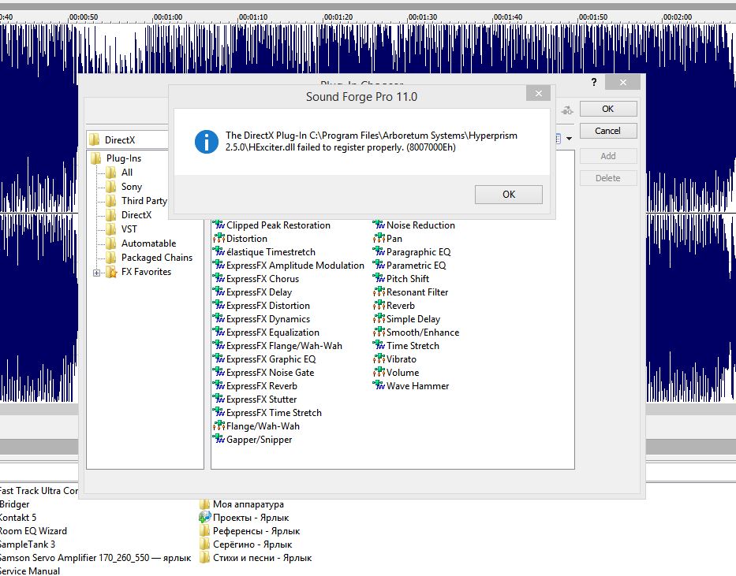Open Проекты - Ярлык shortcut
The image size is (736, 576).
tap(244, 518)
